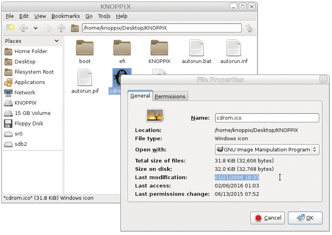Open the Tools menu
332x235 pixels.
[x=104, y=16]
